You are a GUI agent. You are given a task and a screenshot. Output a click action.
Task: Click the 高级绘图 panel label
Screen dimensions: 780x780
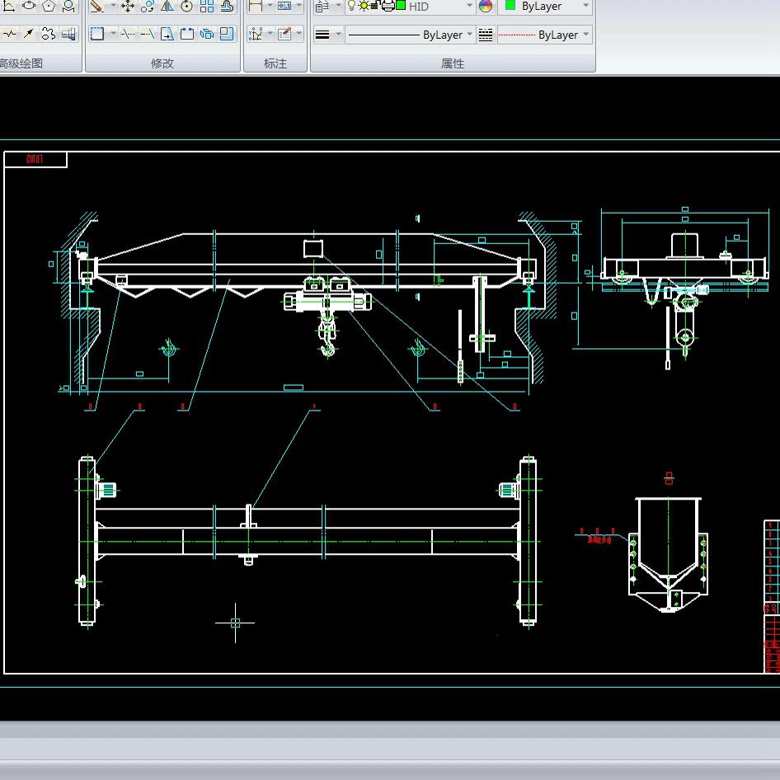[x=21, y=63]
